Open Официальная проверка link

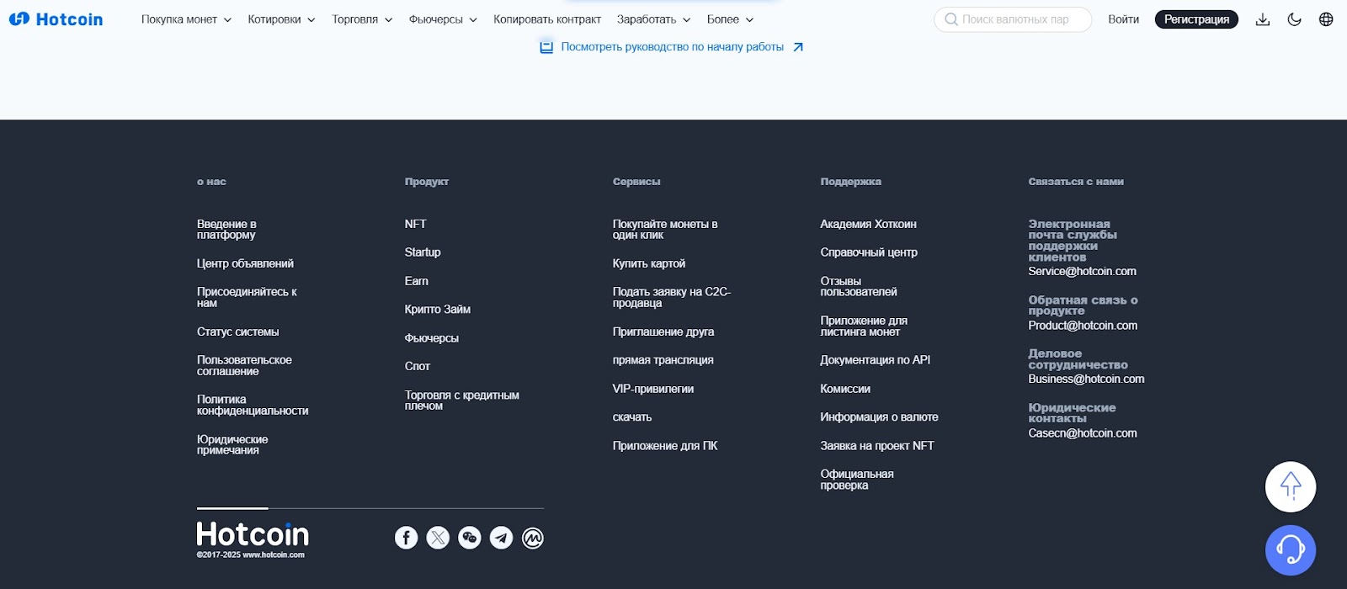[x=857, y=480]
